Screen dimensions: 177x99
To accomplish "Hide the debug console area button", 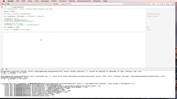I will pos(2,69).
